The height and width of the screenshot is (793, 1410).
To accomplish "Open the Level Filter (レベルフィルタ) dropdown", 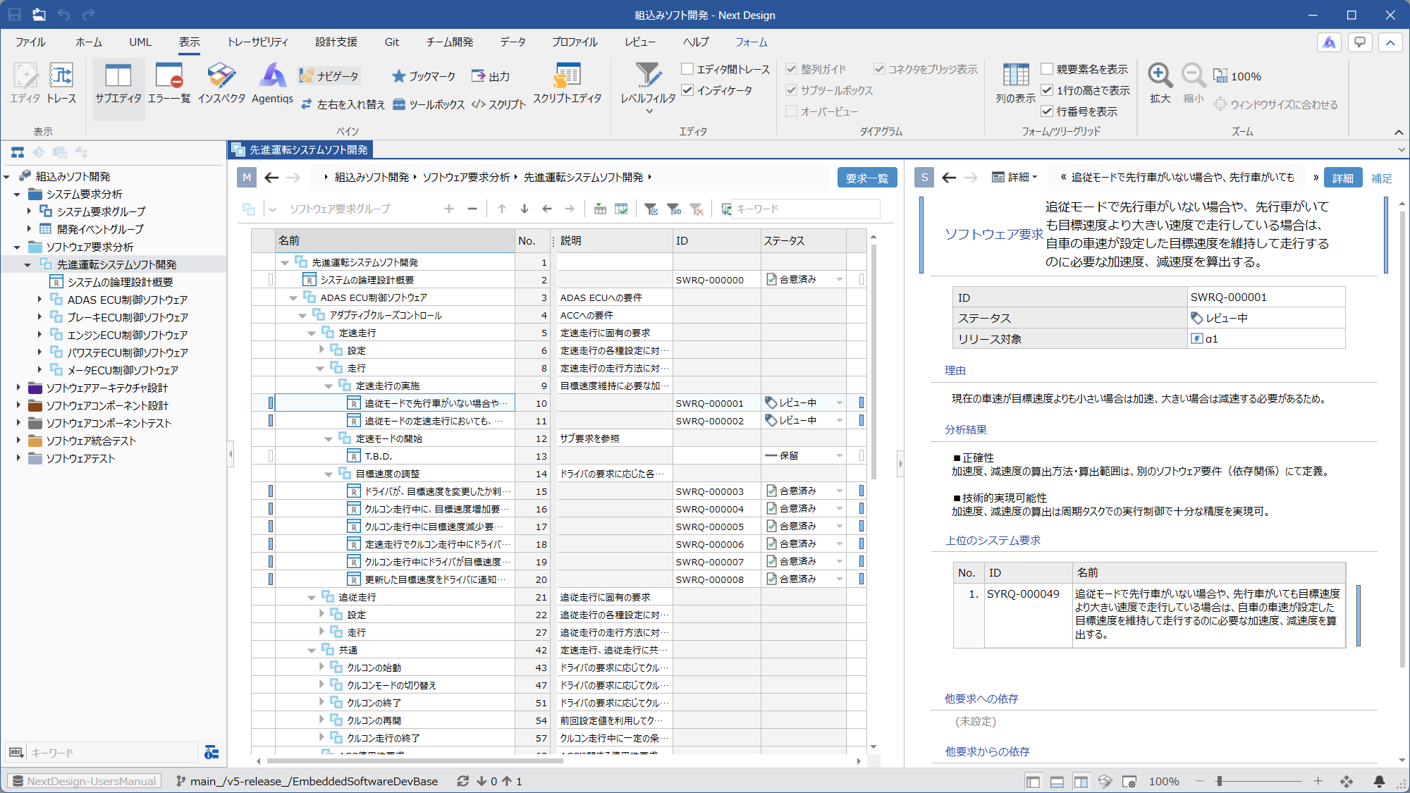I will coord(648,88).
